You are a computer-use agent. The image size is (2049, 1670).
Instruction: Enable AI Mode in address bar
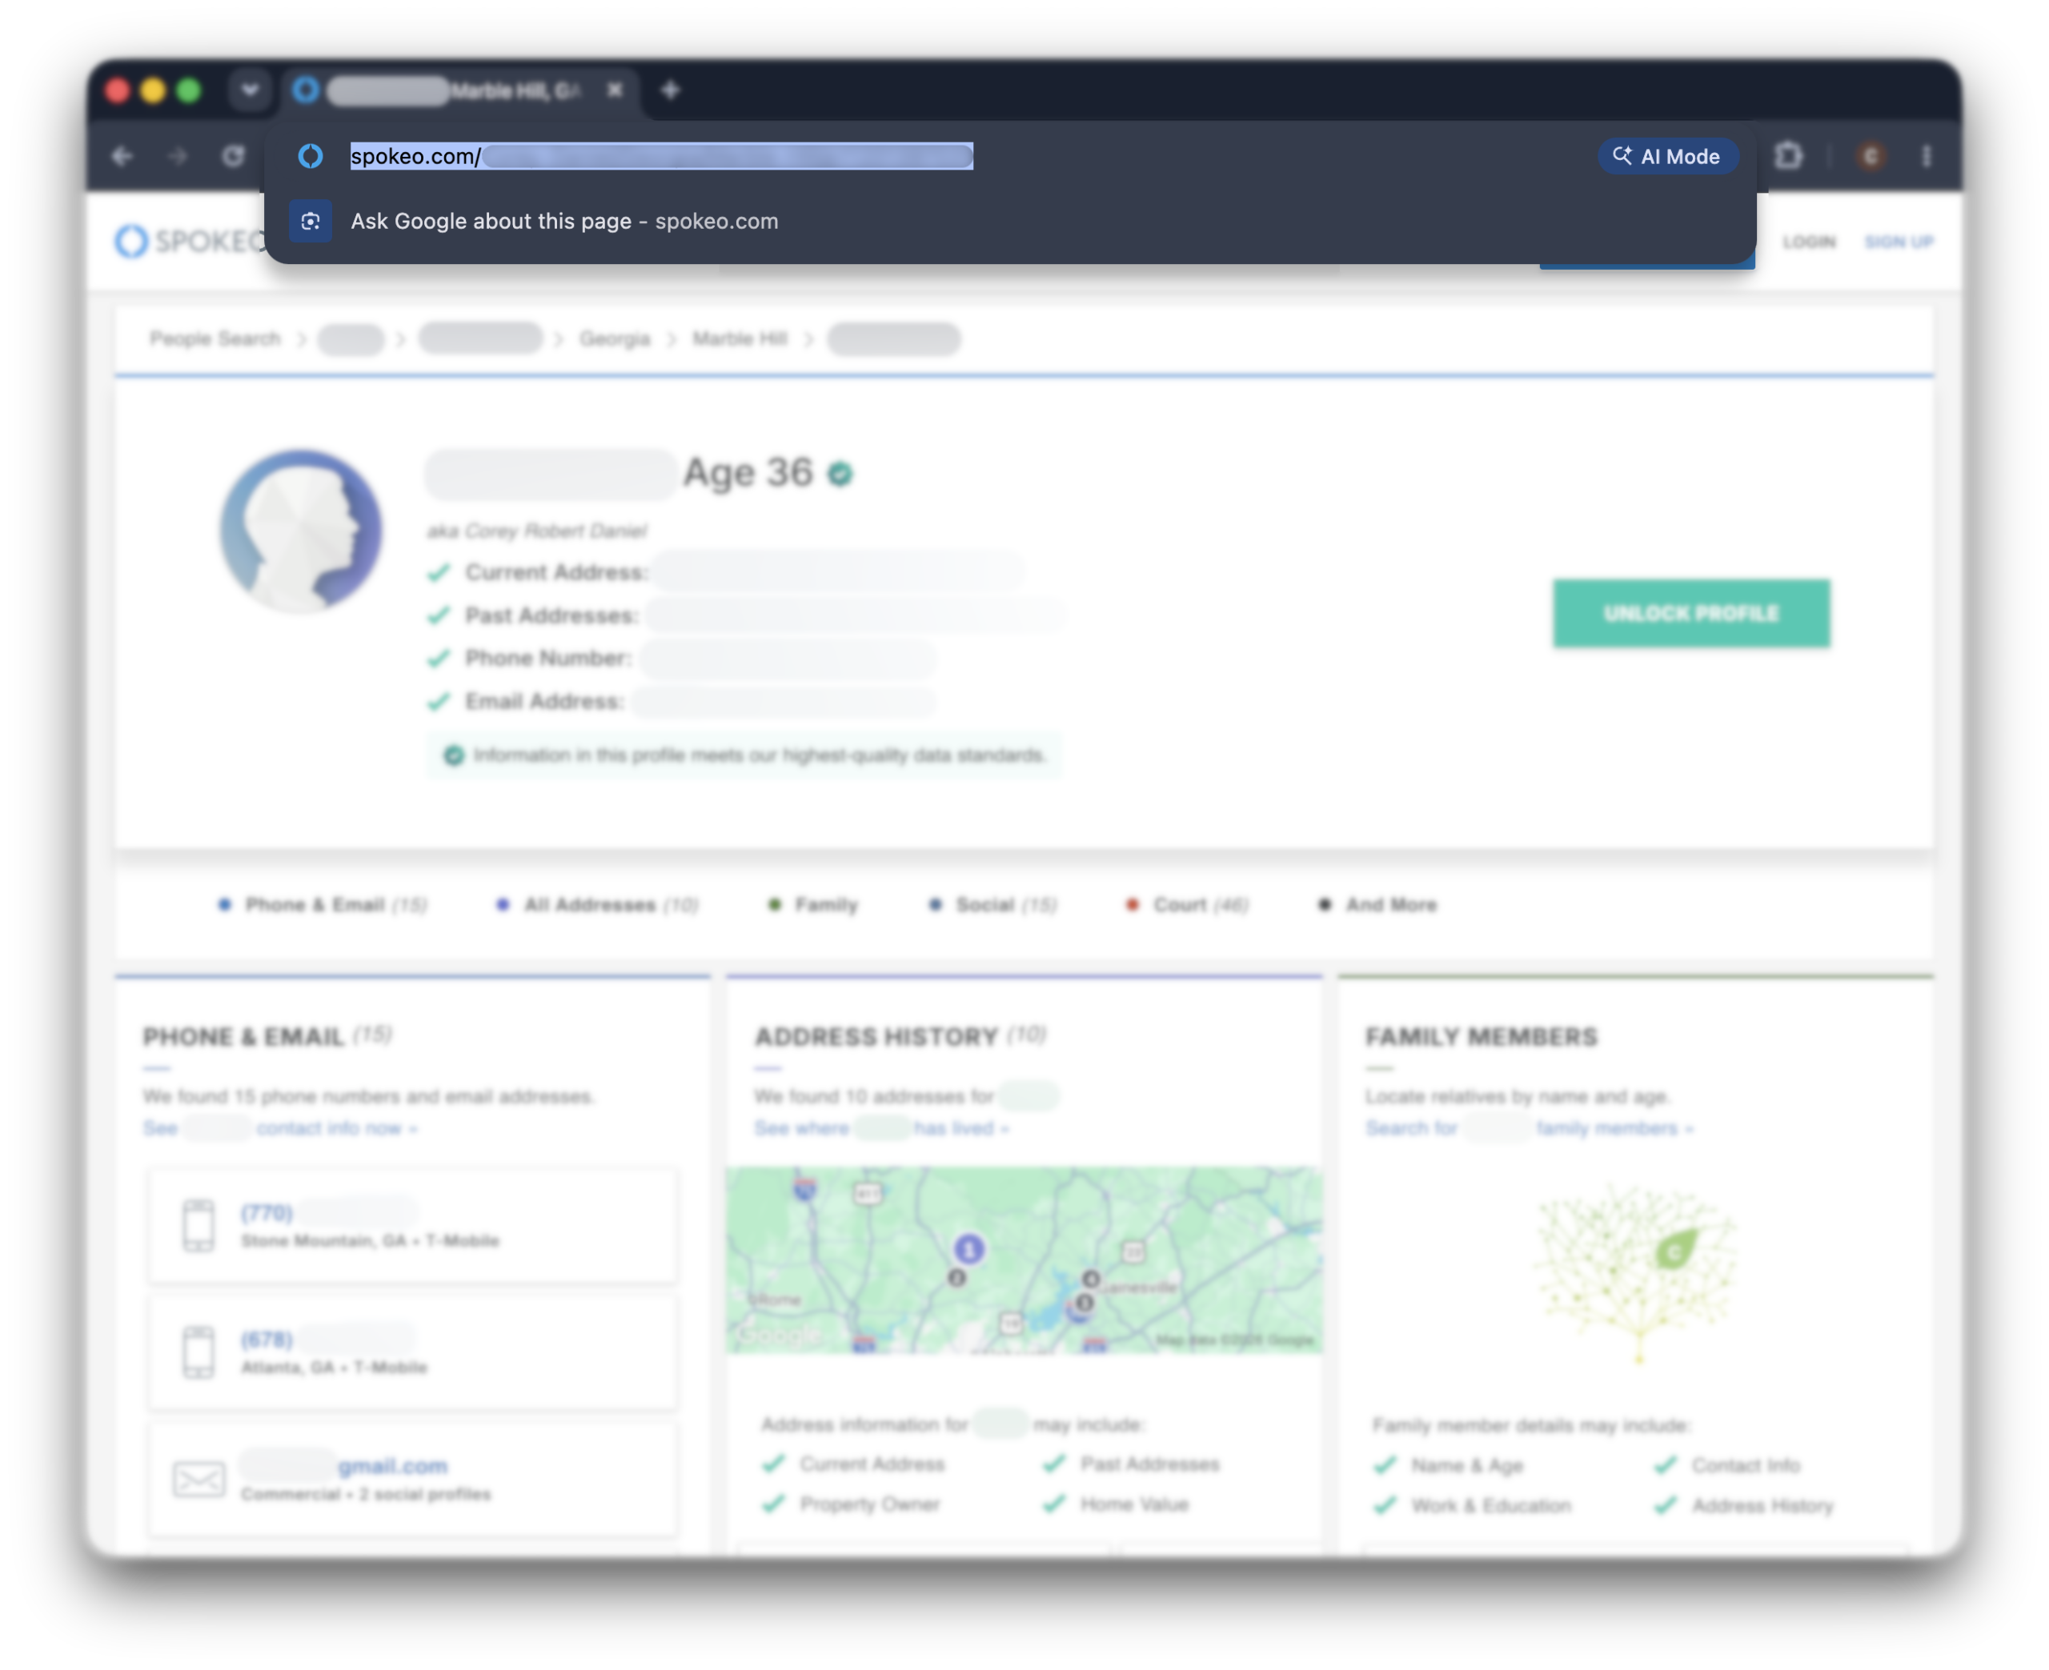pos(1668,157)
